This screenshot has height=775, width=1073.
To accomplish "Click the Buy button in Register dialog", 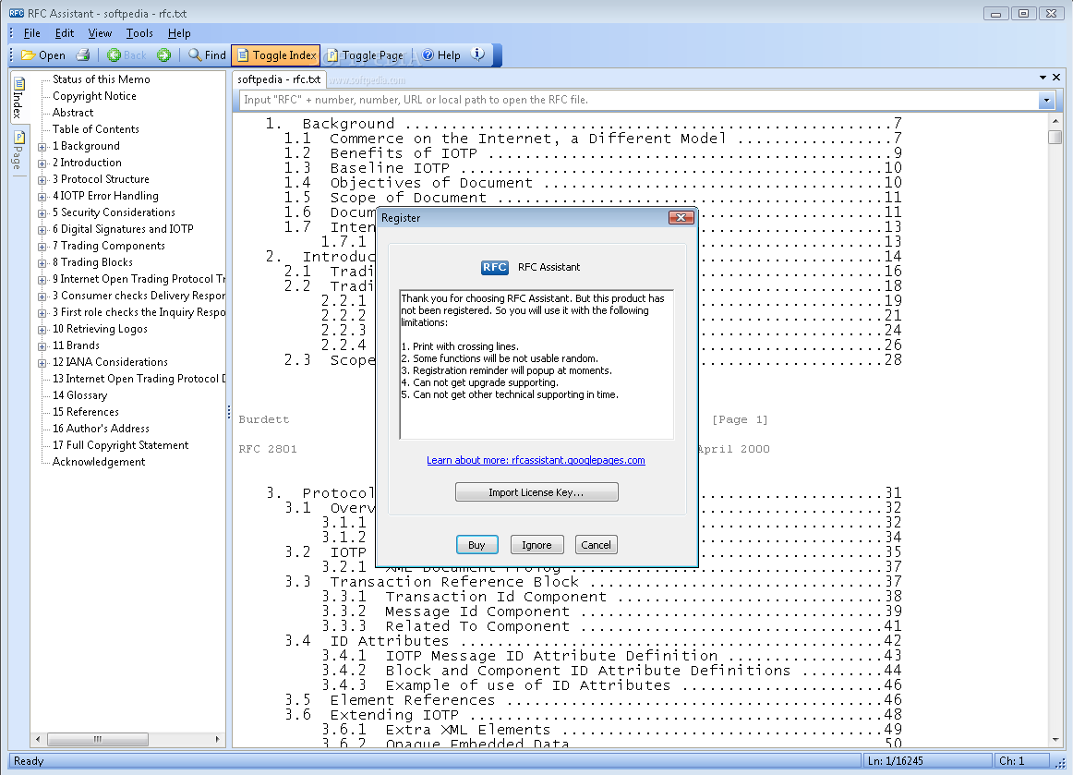I will click(477, 545).
